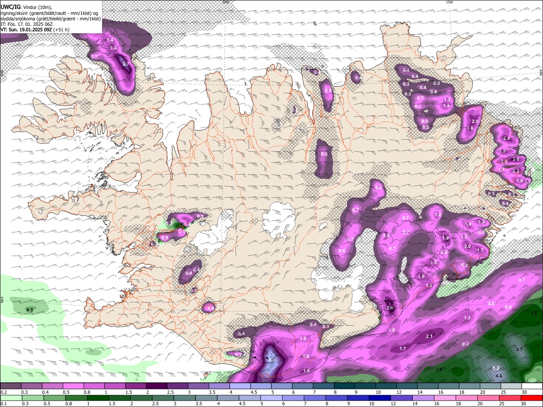
Task: Select the light pink 16 rain swatch
Action: [445, 398]
